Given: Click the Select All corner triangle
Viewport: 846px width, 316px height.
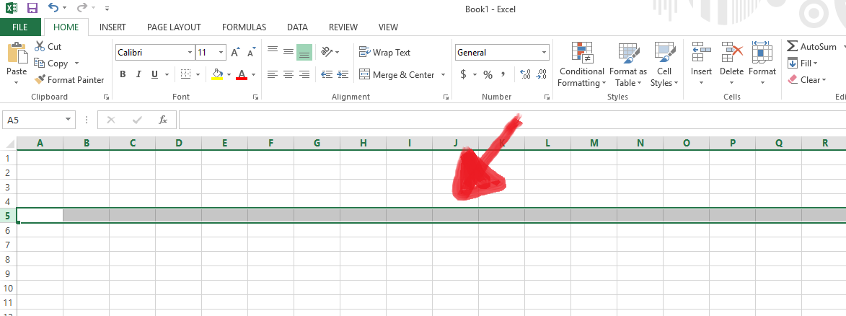Looking at the screenshot, I should [x=9, y=143].
